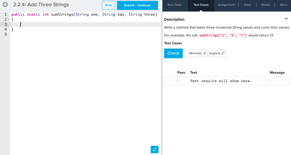Click the Pass column header
Viewport: 291px width, 155px height.
pyautogui.click(x=181, y=72)
